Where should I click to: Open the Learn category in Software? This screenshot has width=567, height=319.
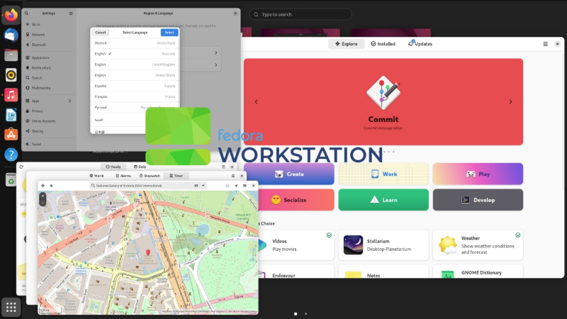coord(383,200)
